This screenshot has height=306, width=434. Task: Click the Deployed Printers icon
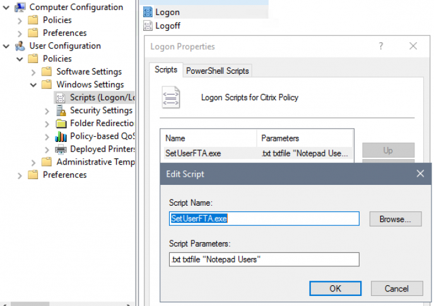click(x=61, y=150)
